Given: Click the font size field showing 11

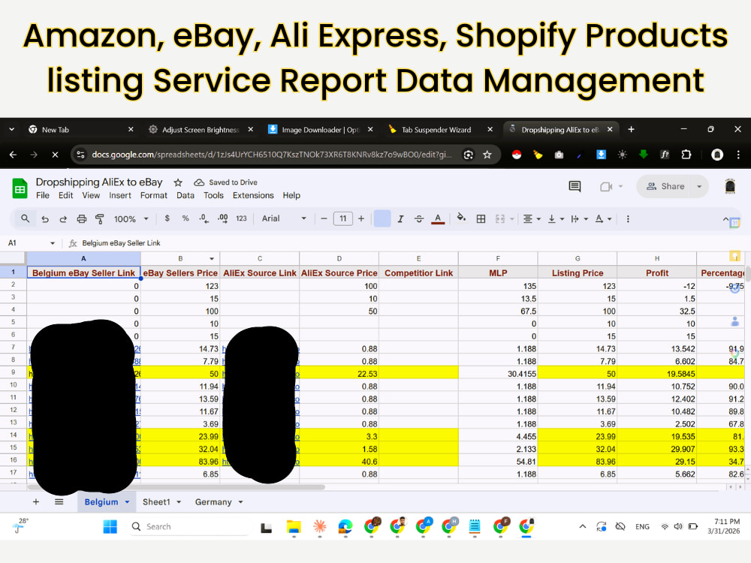Looking at the screenshot, I should click(343, 218).
